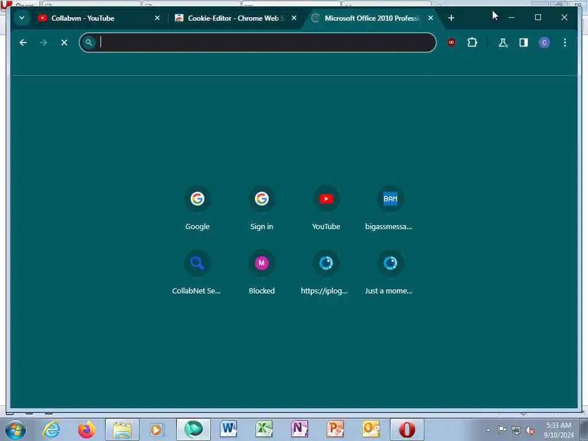The width and height of the screenshot is (588, 441).
Task: Open Windows Explorer from taskbar
Action: [122, 430]
